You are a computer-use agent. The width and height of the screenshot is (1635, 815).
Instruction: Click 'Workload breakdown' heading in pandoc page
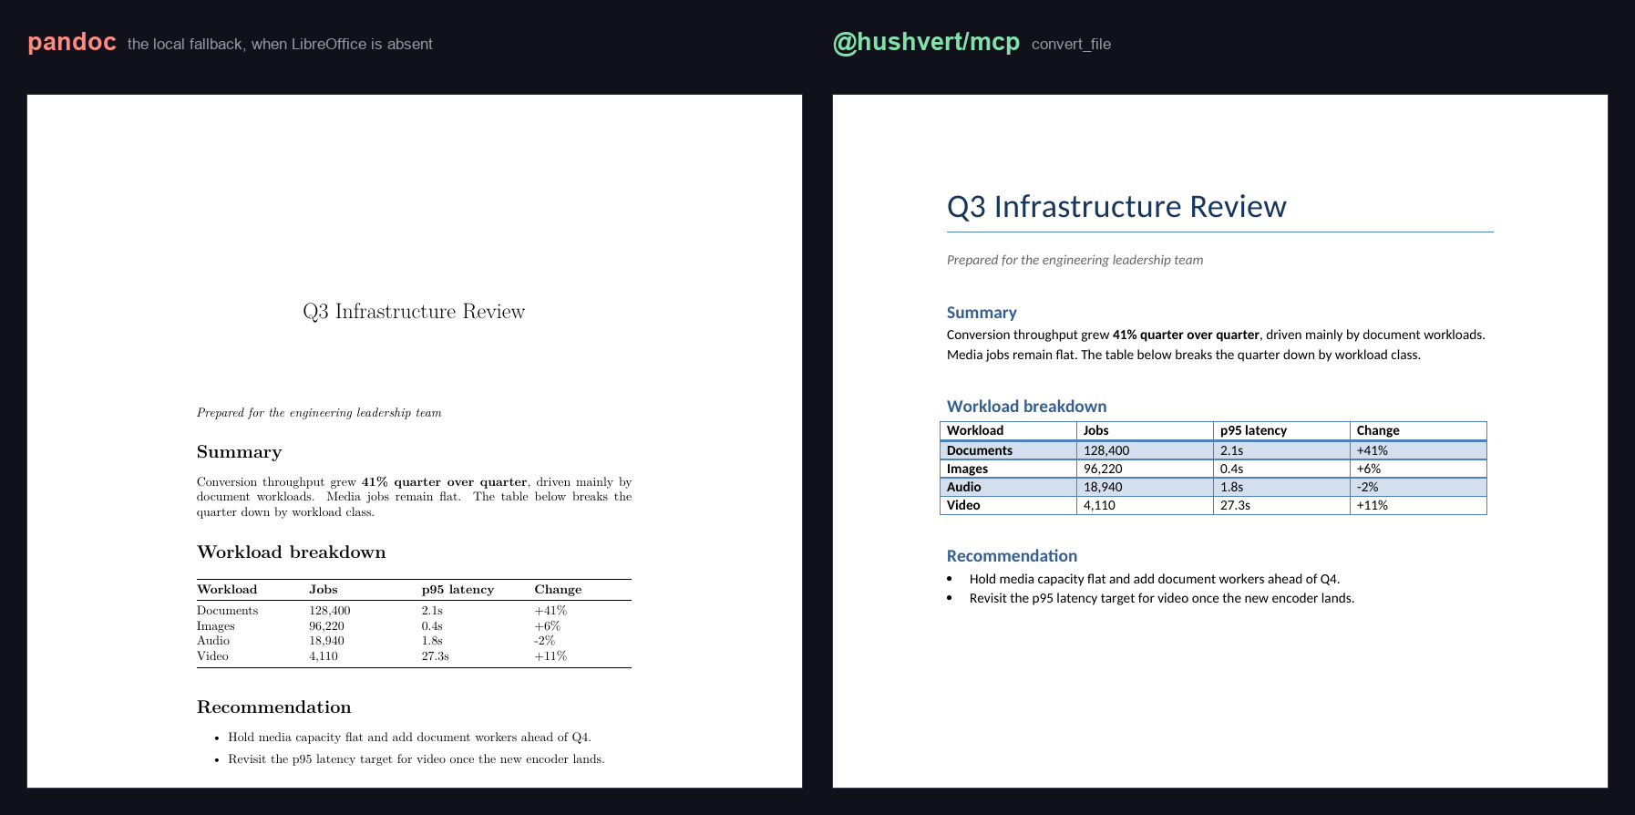292,552
